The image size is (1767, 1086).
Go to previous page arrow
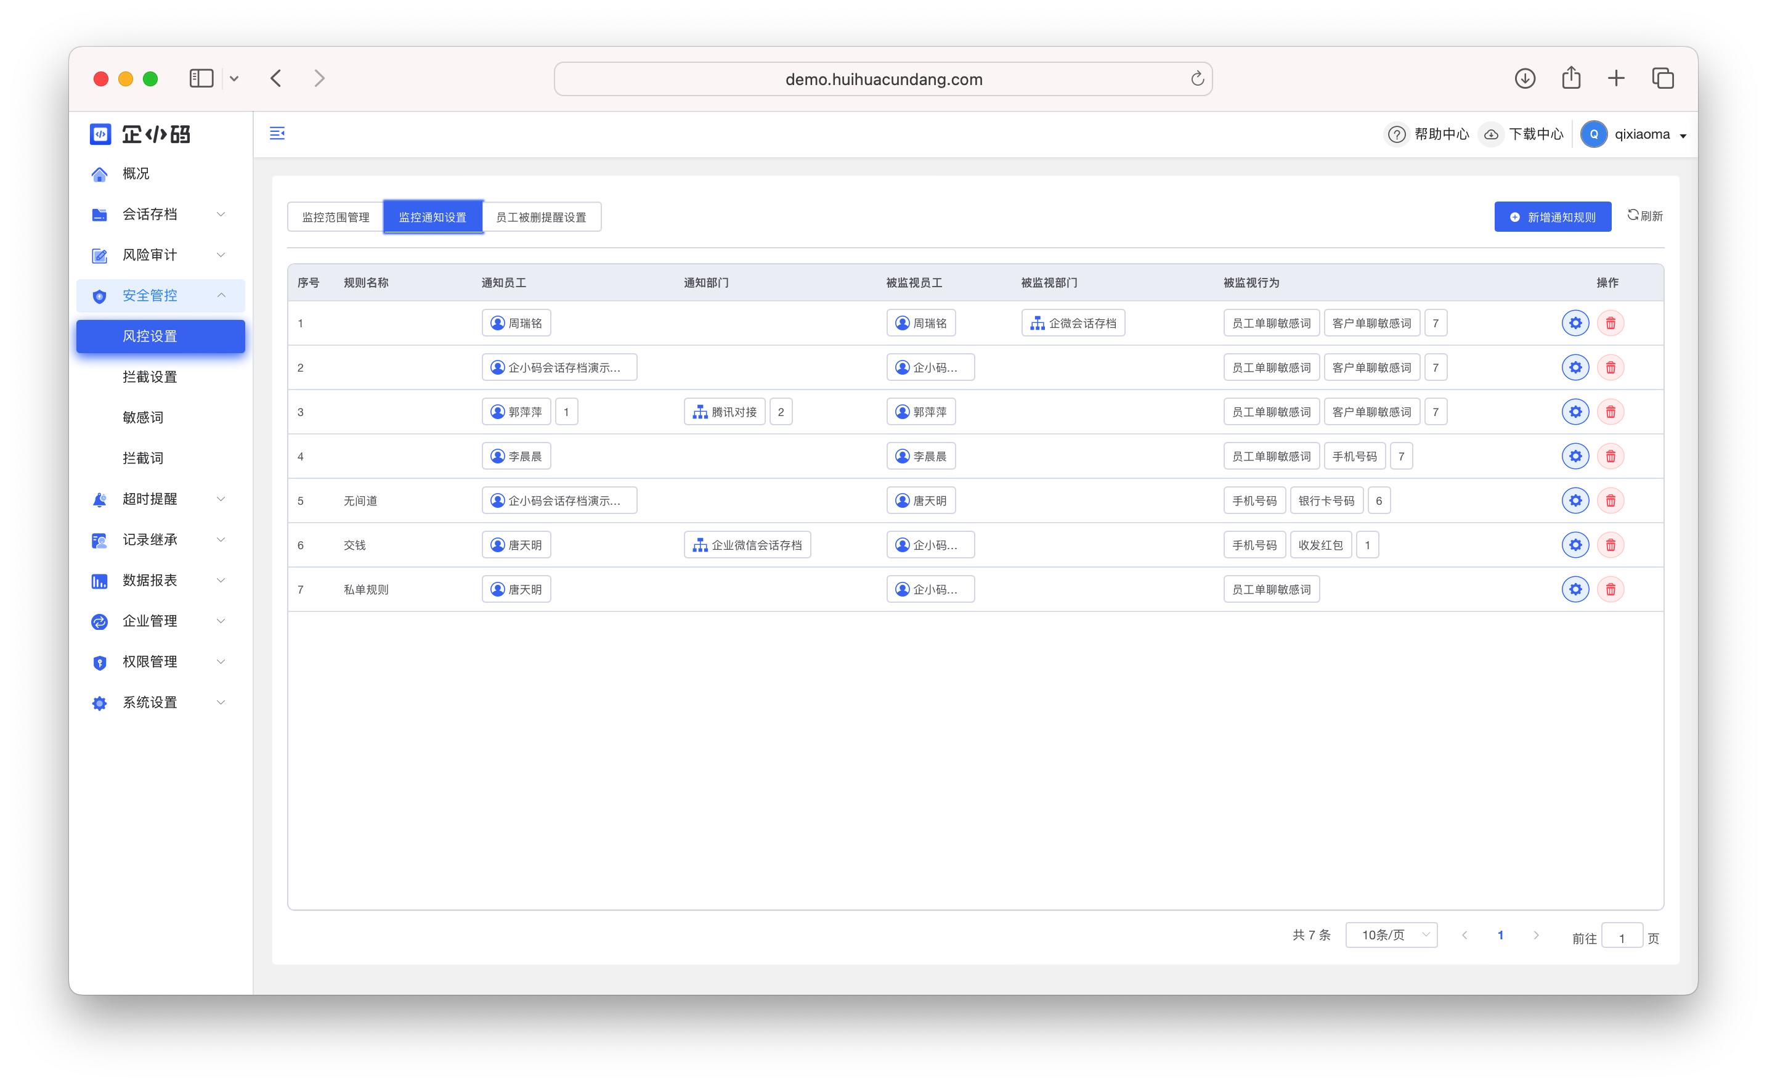click(1464, 935)
